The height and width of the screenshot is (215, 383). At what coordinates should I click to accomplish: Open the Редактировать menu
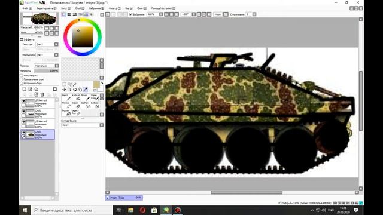coord(47,8)
